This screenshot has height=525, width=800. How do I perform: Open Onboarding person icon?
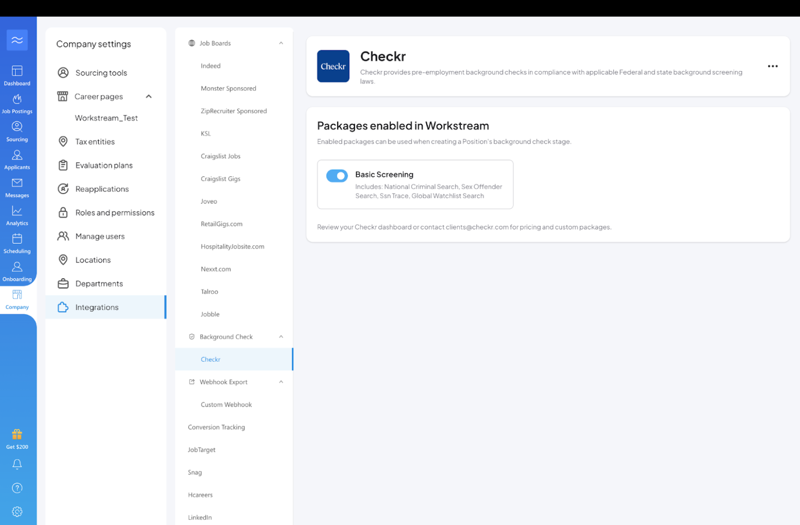point(17,267)
